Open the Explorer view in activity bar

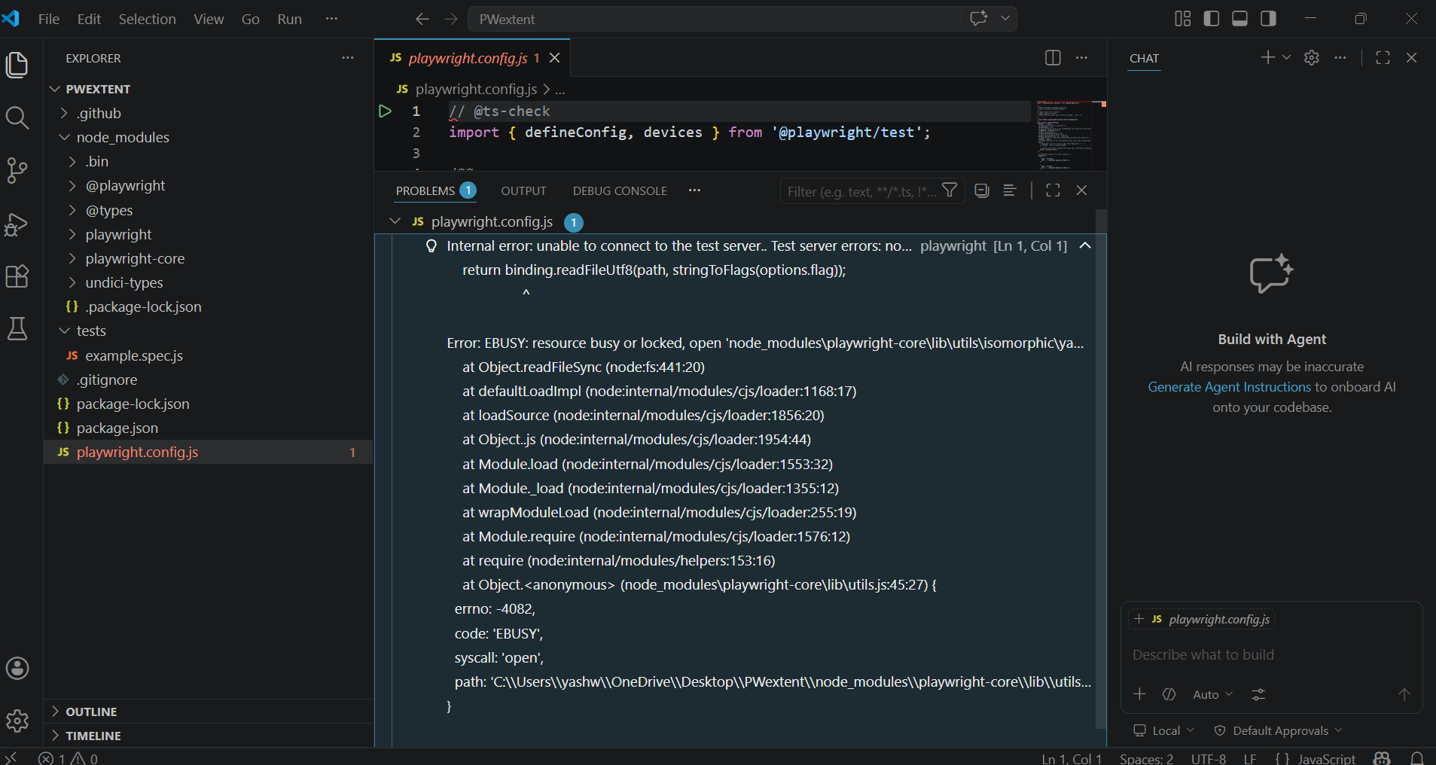pyautogui.click(x=17, y=65)
